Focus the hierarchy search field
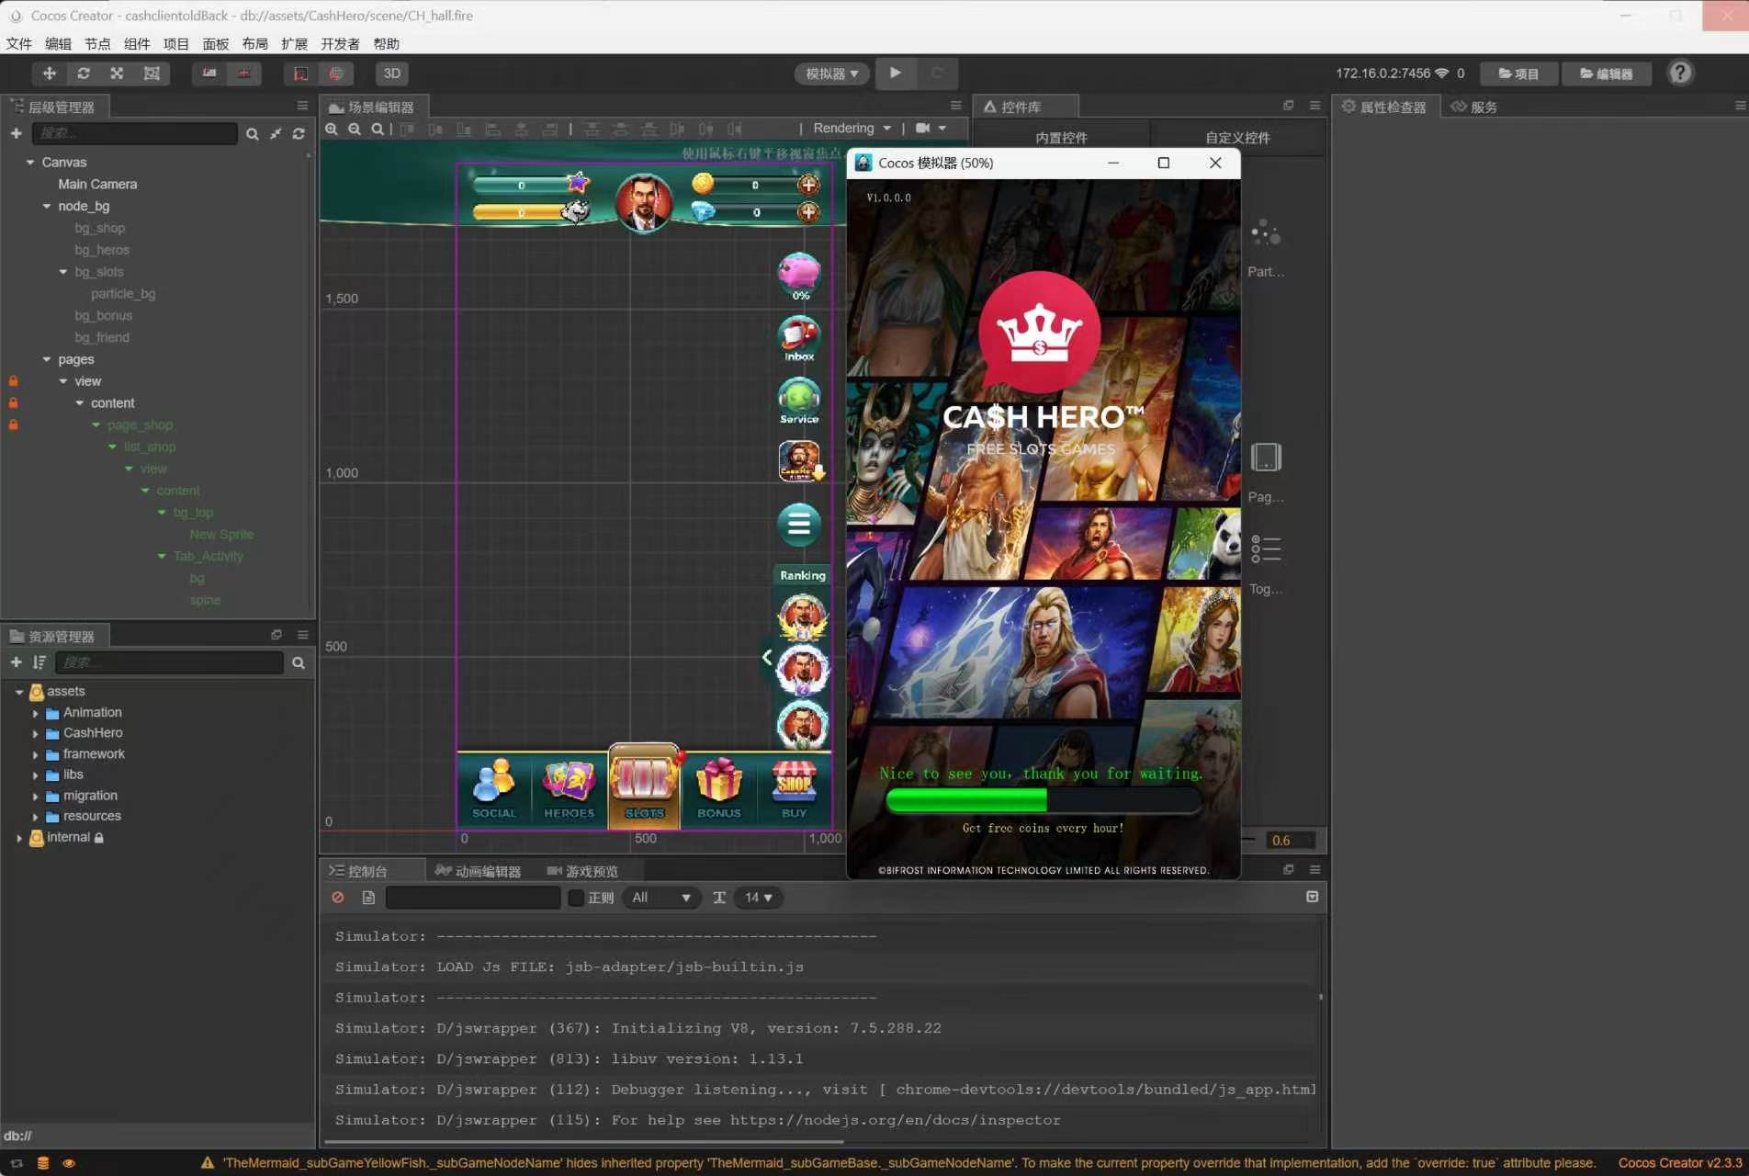This screenshot has width=1749, height=1176. click(135, 134)
